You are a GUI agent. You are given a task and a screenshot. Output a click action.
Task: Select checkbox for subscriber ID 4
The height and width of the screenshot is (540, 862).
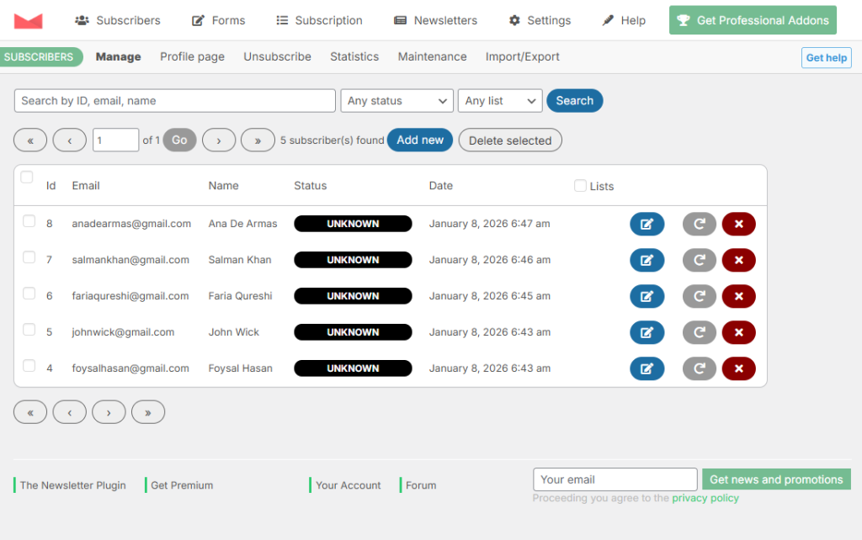[x=29, y=366]
